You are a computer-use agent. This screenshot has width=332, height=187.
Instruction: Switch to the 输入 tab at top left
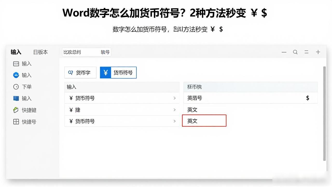pyautogui.click(x=16, y=52)
